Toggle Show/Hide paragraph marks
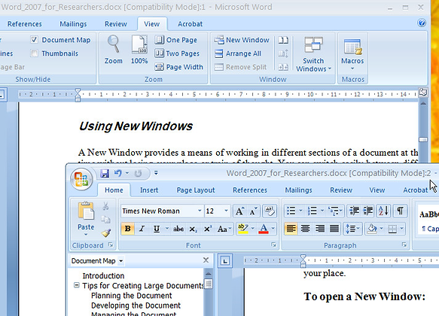Viewport: 439px width, 316px height. (401, 211)
